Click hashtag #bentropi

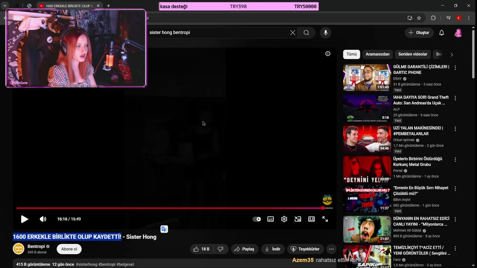click(x=107, y=264)
